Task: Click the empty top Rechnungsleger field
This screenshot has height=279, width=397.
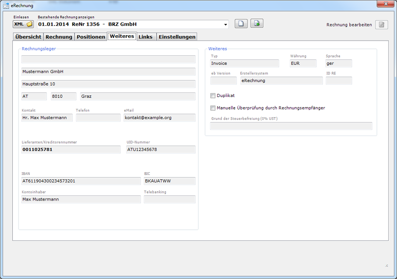Action: [109, 59]
